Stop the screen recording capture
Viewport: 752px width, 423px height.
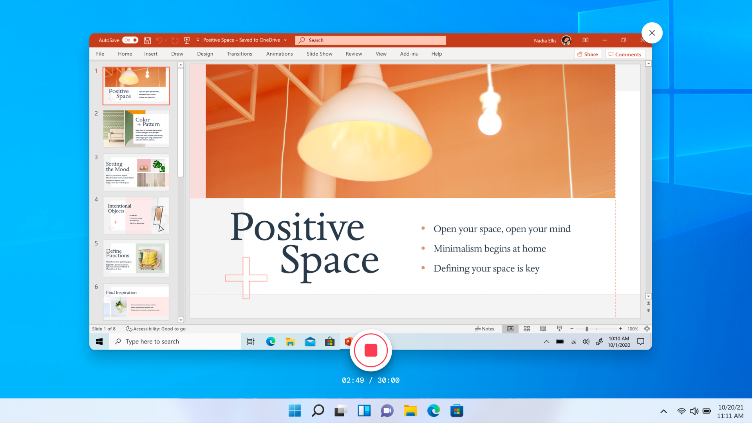pyautogui.click(x=371, y=350)
